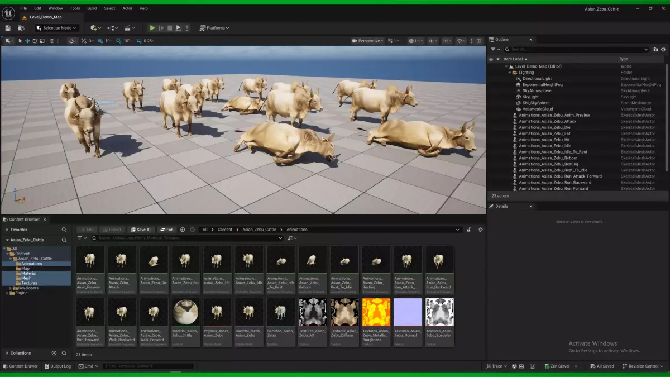Click the Content Browser lock icon

(469, 230)
